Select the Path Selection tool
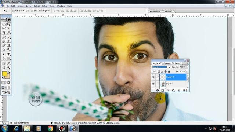 4,55
